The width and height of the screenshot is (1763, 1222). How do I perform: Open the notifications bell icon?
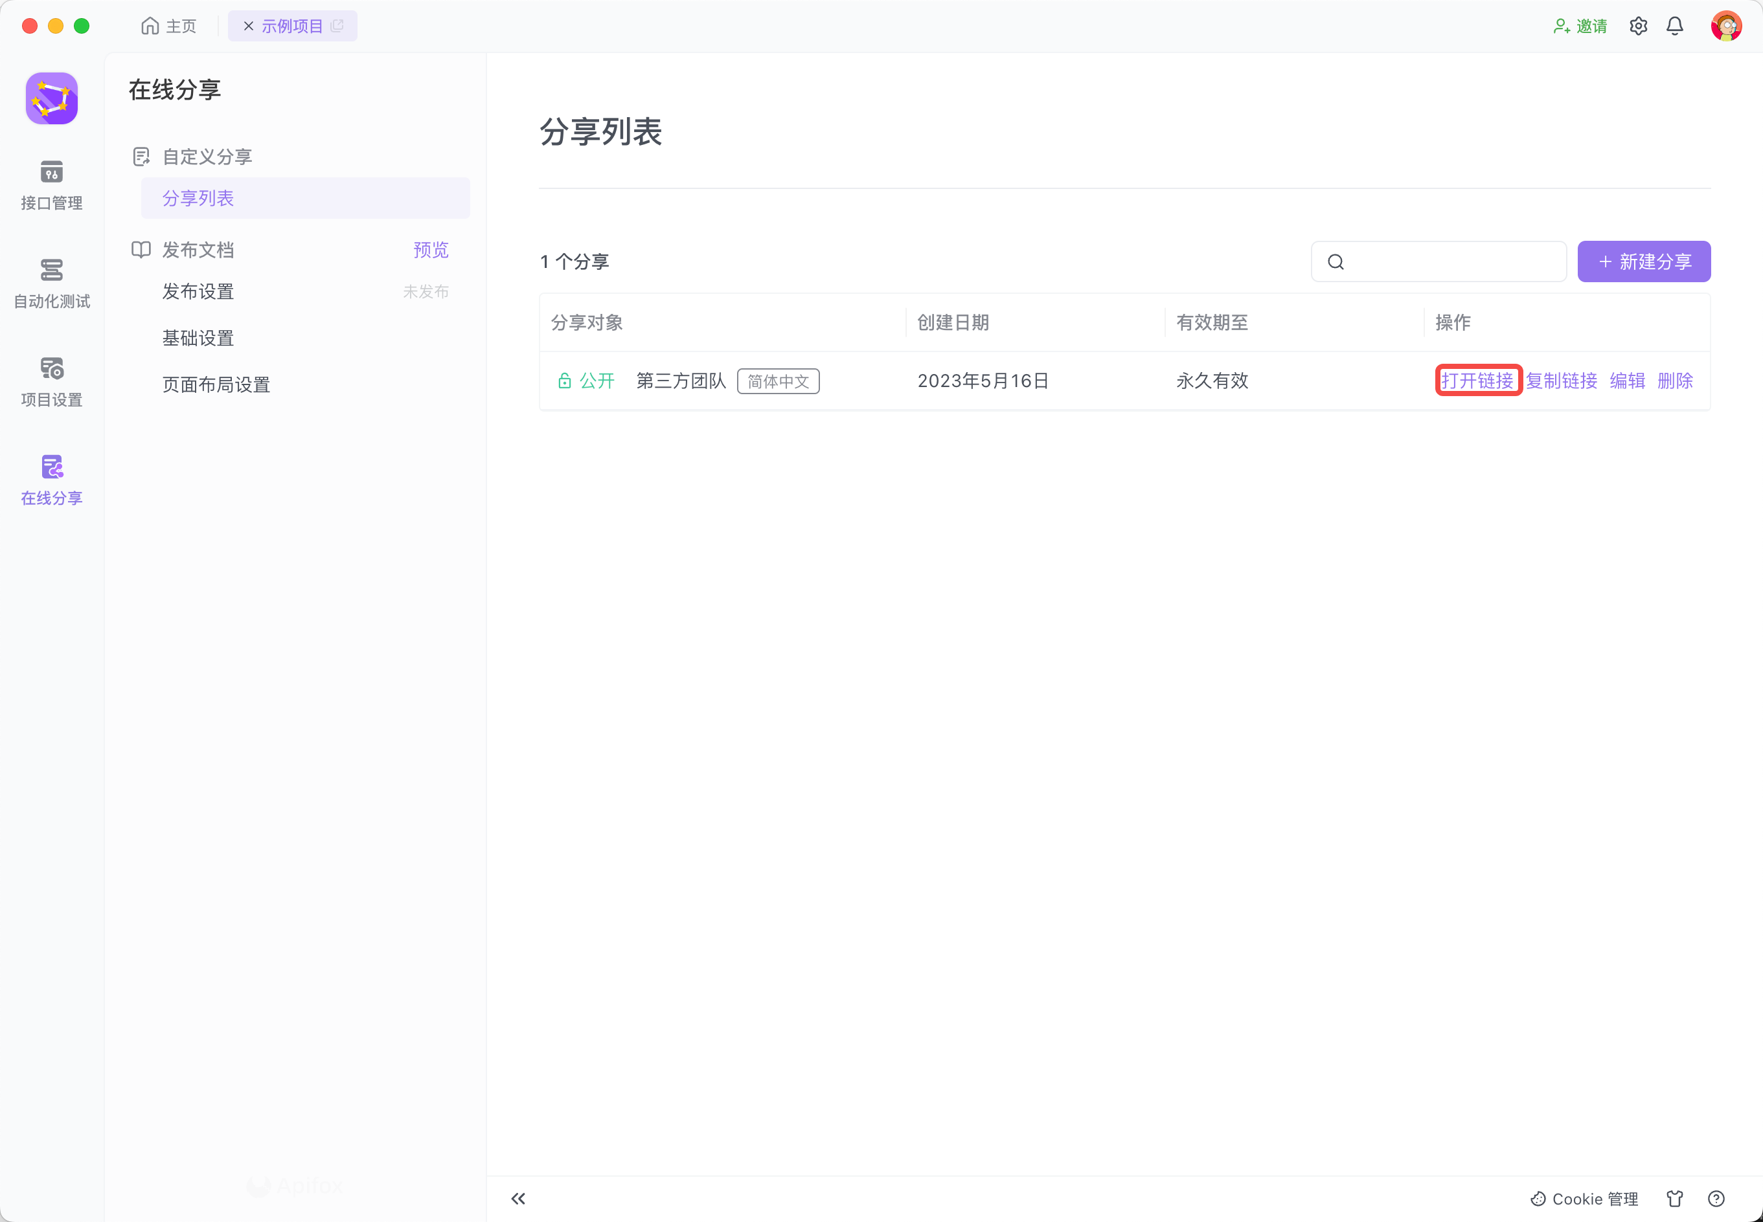click(x=1675, y=26)
